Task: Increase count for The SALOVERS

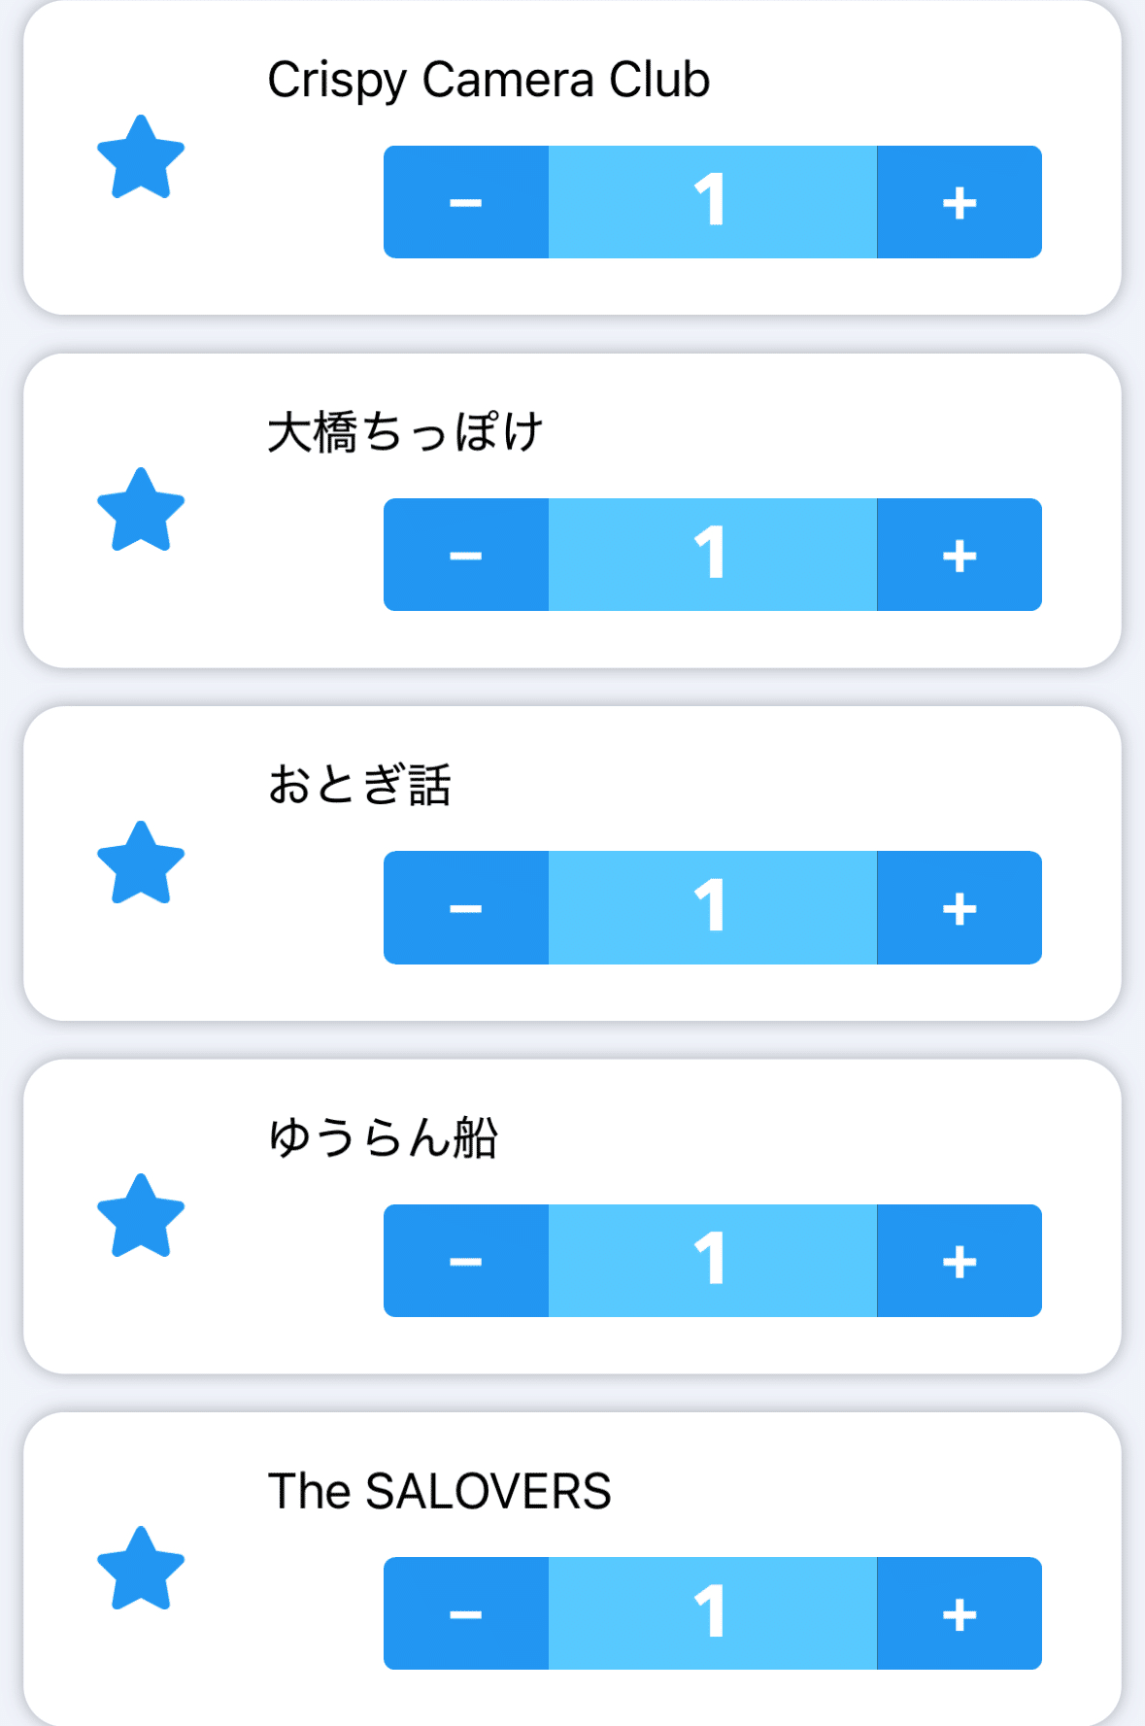Action: pyautogui.click(x=960, y=1613)
